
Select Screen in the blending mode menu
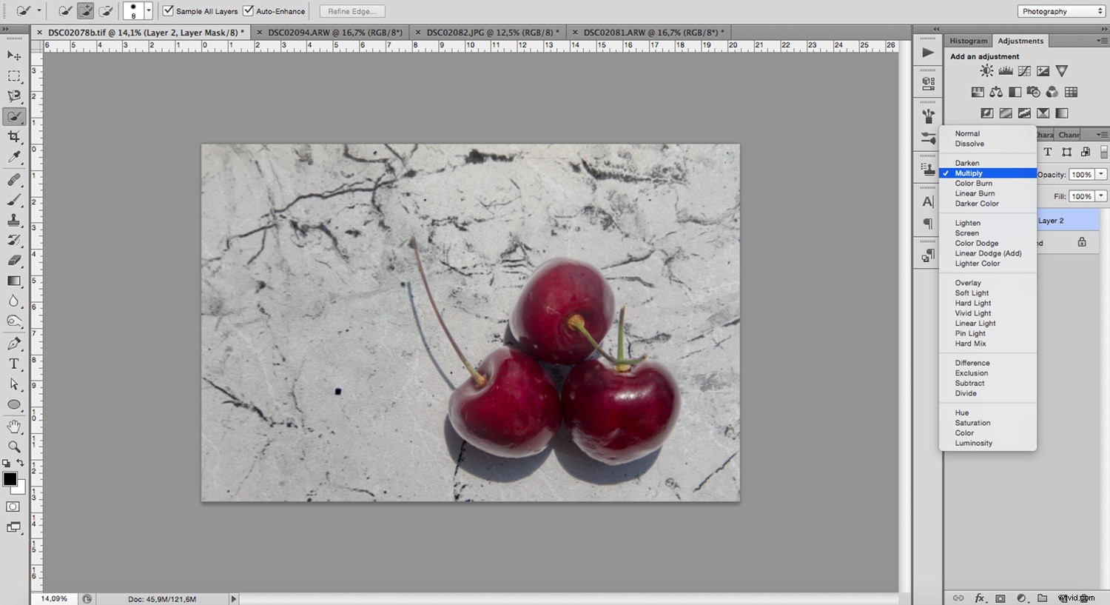click(x=966, y=233)
